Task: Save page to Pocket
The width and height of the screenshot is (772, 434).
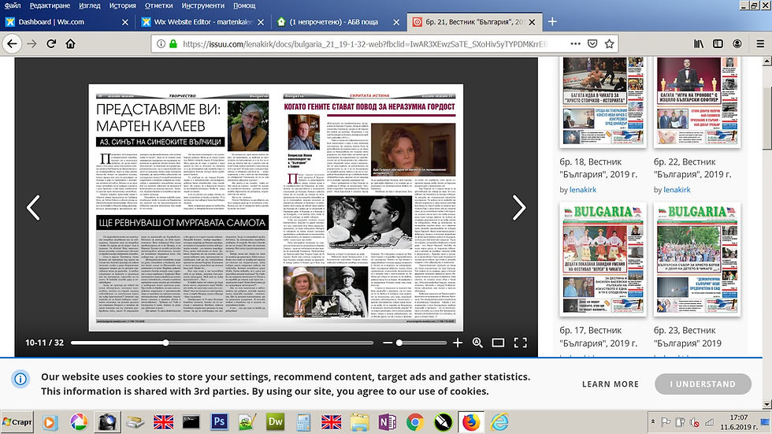Action: coord(592,44)
